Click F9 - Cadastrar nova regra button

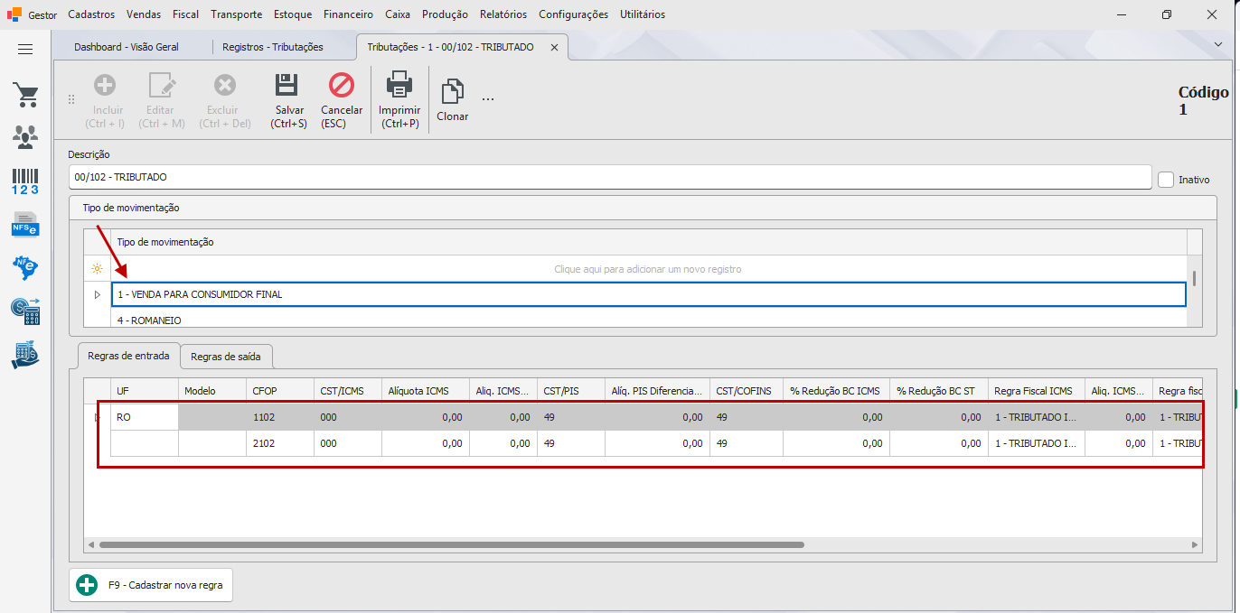pyautogui.click(x=152, y=585)
